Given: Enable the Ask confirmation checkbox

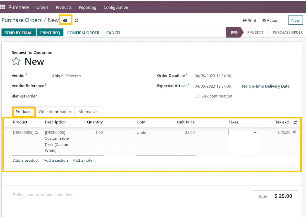Looking at the screenshot, I should coord(197,96).
